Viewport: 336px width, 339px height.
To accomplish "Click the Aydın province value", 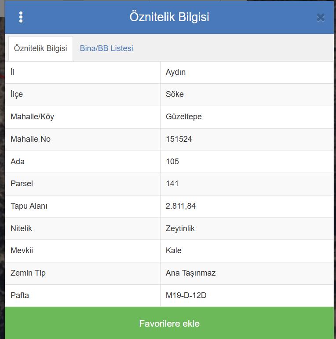I will (176, 72).
